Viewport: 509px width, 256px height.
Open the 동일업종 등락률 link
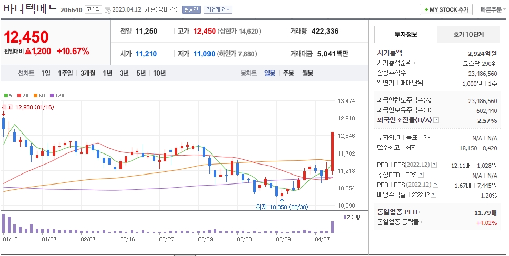(x=400, y=222)
